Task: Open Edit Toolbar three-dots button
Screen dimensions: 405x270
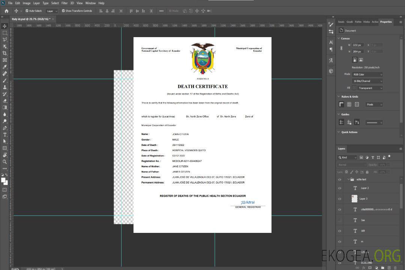Action: pos(4,168)
